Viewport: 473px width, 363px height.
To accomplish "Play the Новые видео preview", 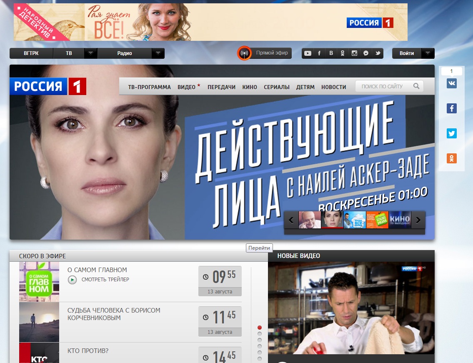I will coord(351,308).
